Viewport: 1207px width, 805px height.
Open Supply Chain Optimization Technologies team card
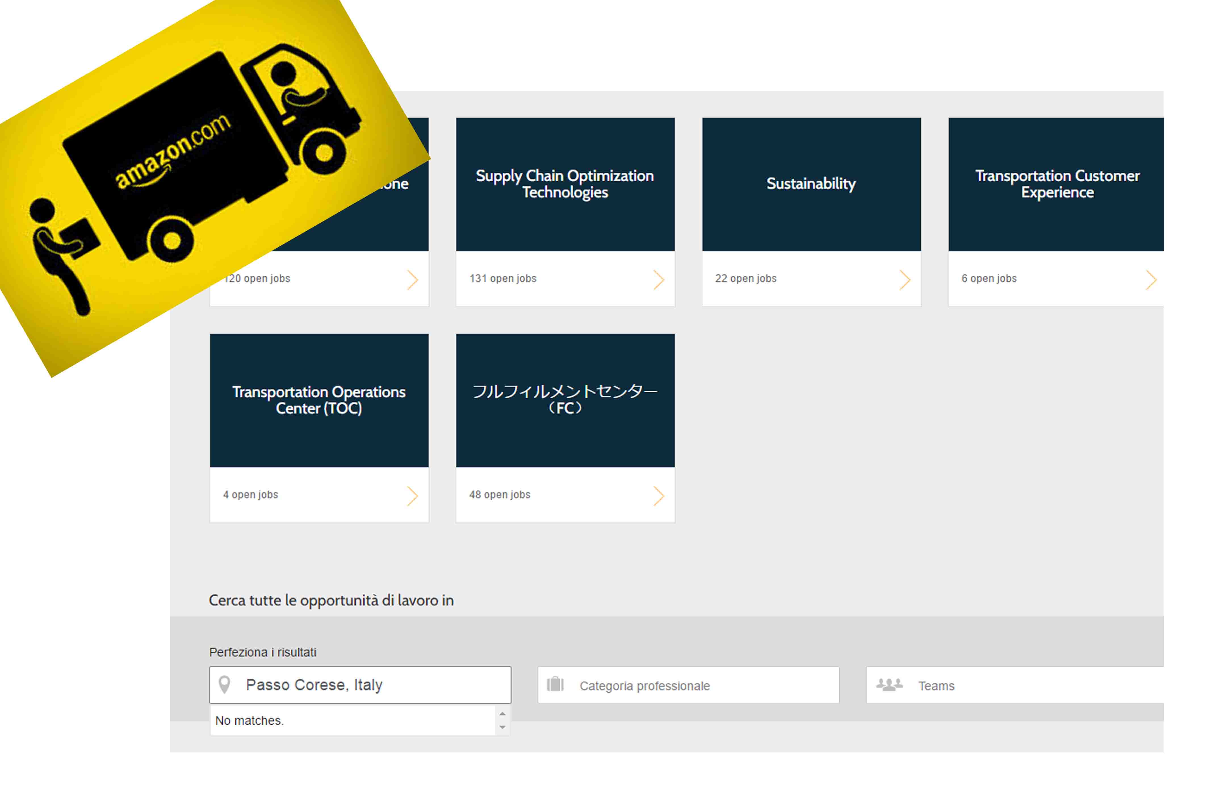(x=565, y=184)
